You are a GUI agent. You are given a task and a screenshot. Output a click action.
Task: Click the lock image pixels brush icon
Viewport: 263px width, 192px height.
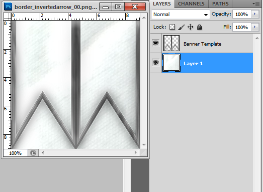[x=182, y=27]
